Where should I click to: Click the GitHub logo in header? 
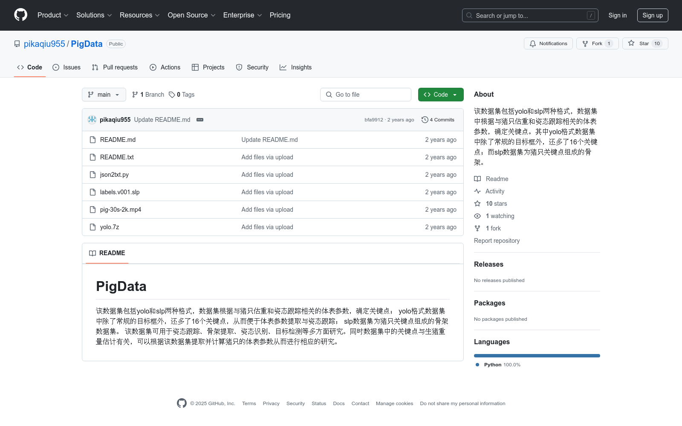point(20,15)
